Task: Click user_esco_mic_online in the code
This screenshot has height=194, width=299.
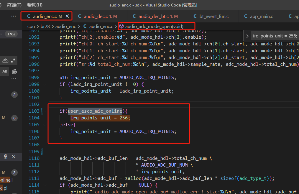Action: [x=95, y=111]
